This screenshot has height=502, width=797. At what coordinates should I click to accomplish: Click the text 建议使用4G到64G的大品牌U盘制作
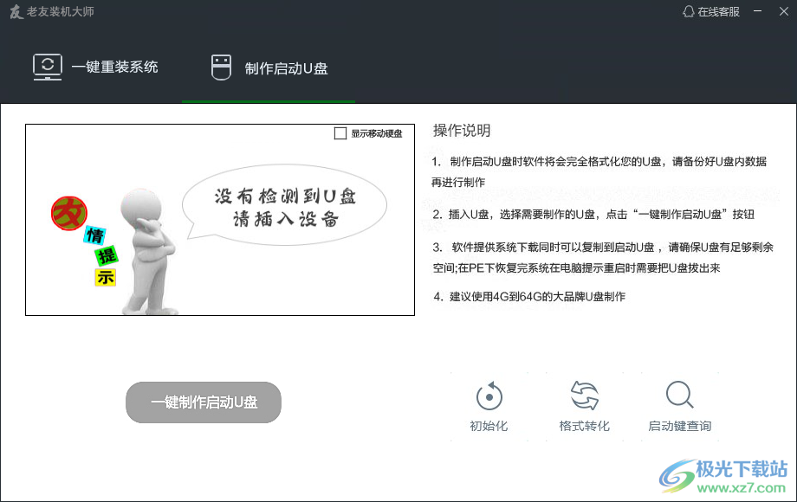537,296
